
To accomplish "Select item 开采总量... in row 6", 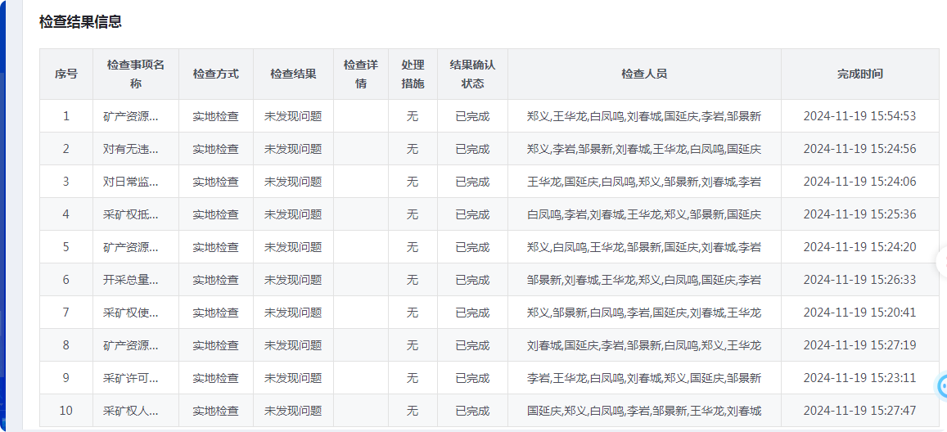I will pos(131,280).
